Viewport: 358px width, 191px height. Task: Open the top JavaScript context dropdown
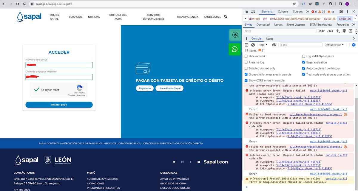pyautogui.click(x=263, y=45)
